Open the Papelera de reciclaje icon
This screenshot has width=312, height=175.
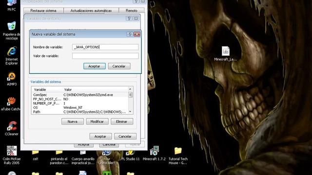[x=11, y=31]
